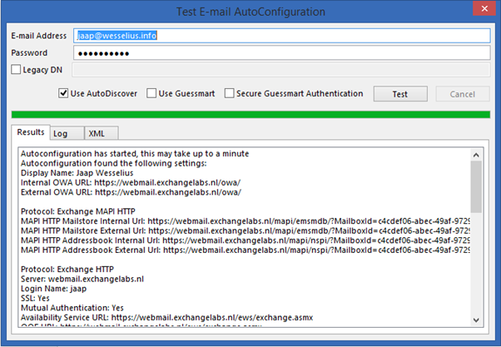Switch to the Log tab
Screen dimensions: 501x347
[x=60, y=133]
